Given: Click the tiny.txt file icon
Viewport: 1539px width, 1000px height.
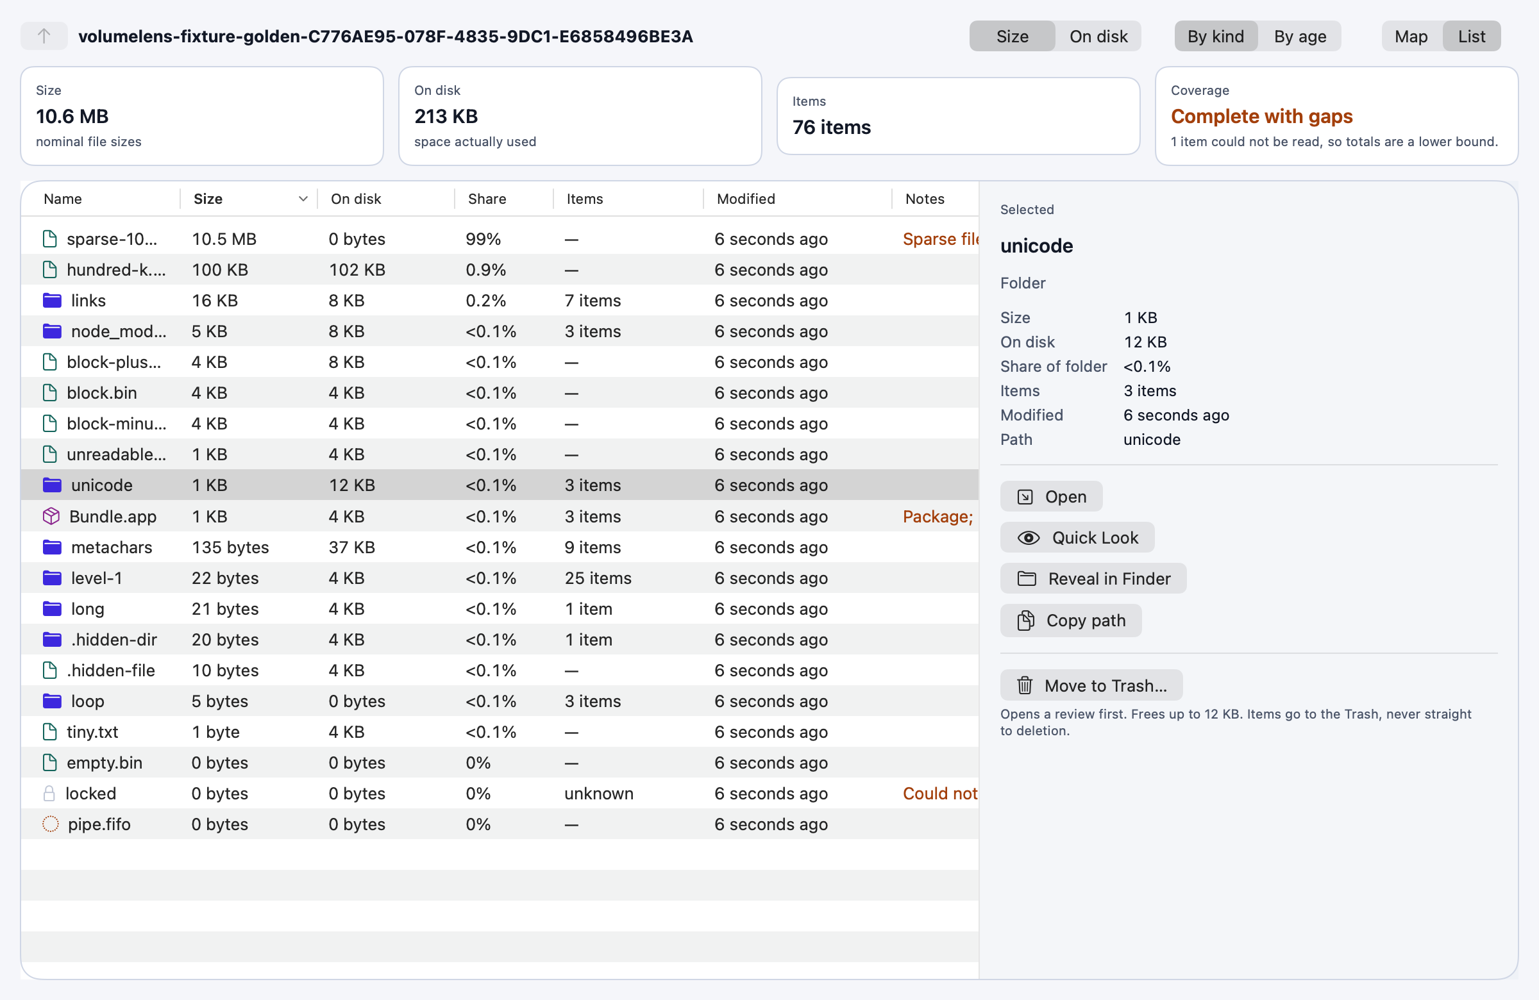Looking at the screenshot, I should [x=50, y=732].
